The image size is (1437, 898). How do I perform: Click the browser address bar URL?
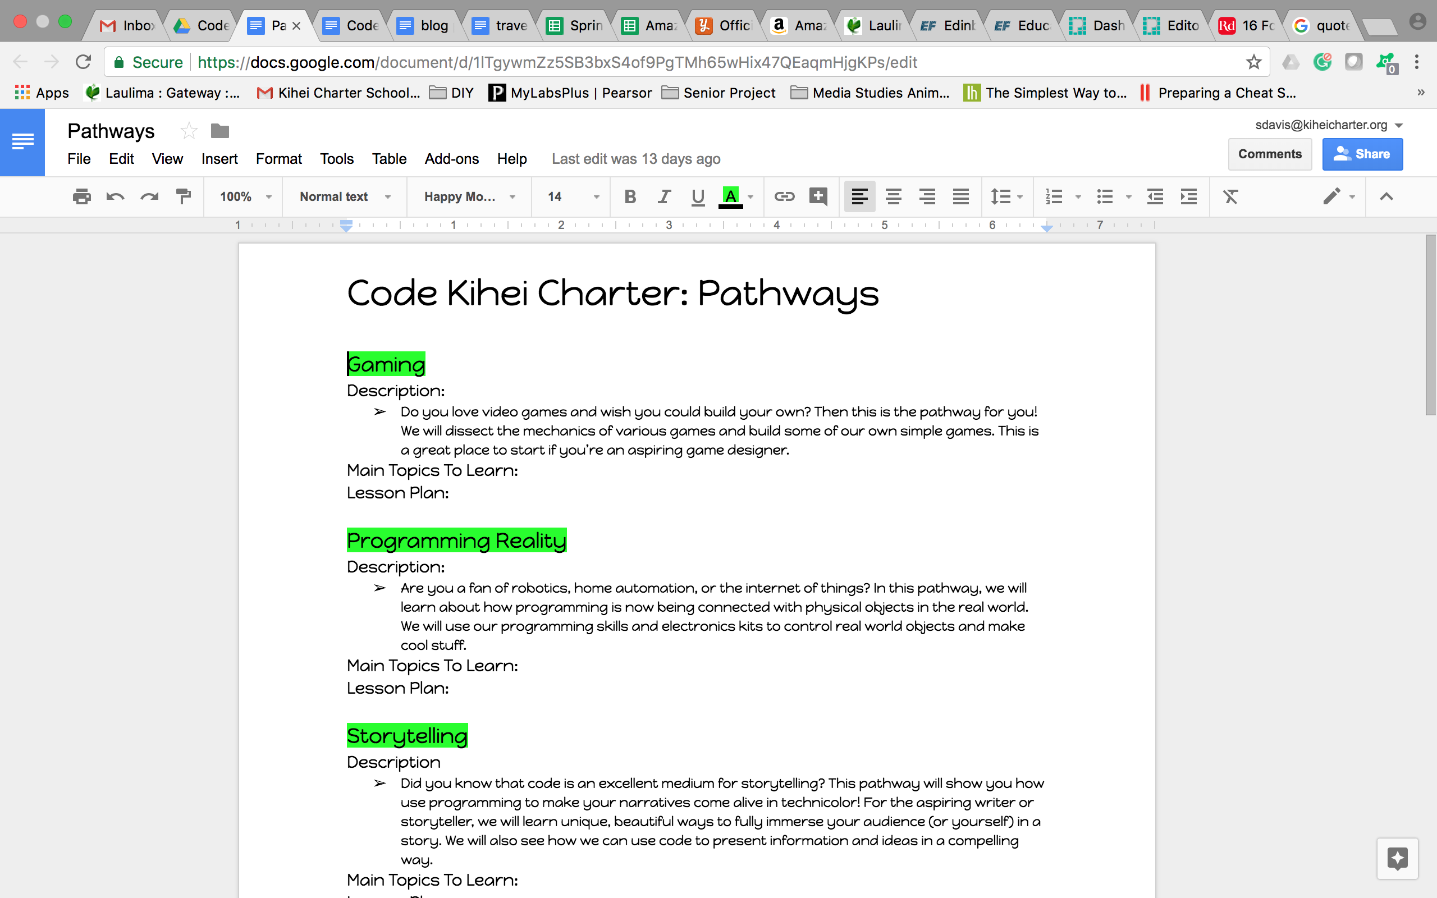[557, 62]
